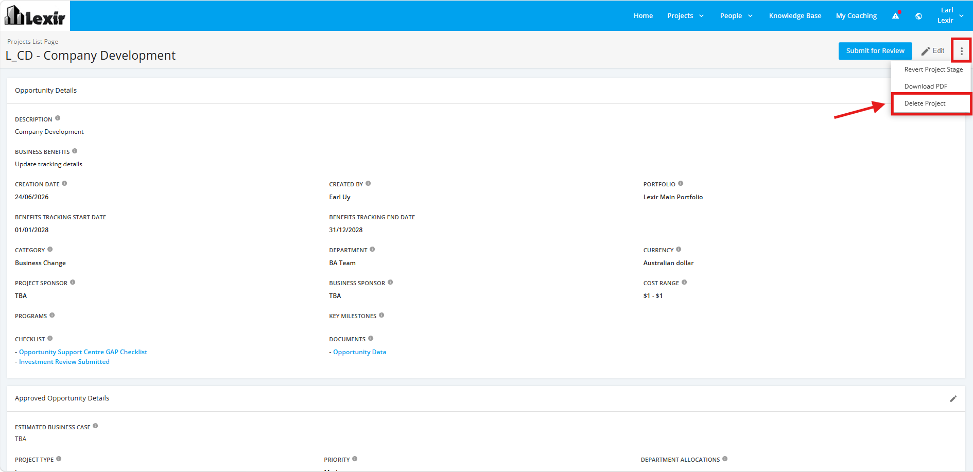Click the BA Team department value
Image resolution: width=973 pixels, height=472 pixels.
click(342, 263)
